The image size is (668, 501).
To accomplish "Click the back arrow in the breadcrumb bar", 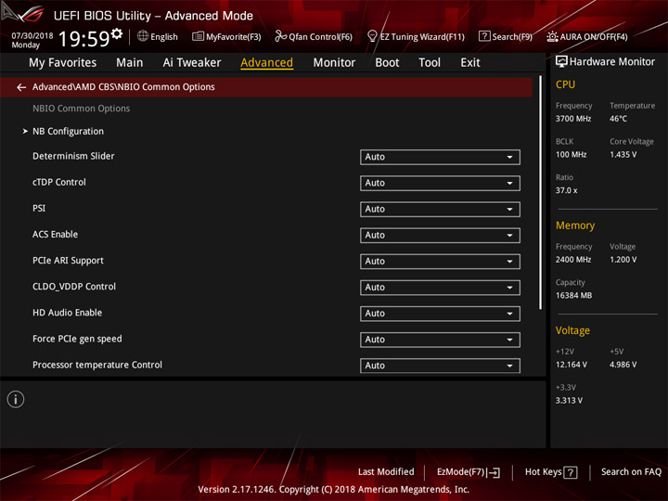I will [21, 87].
